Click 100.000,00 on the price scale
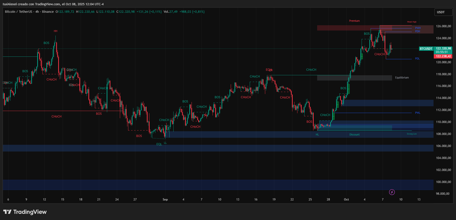 (x=443, y=182)
